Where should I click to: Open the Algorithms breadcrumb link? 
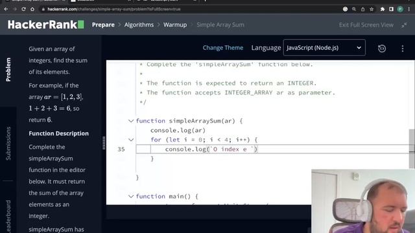[x=139, y=25]
